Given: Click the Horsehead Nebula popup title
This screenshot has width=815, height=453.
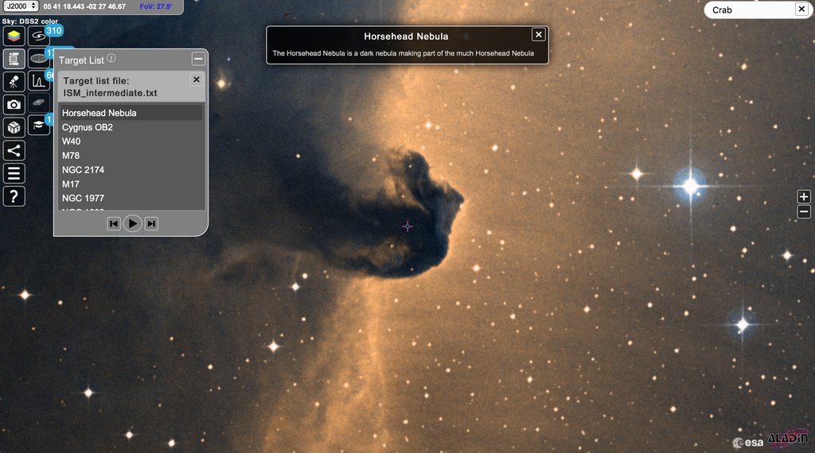Looking at the screenshot, I should click(406, 37).
